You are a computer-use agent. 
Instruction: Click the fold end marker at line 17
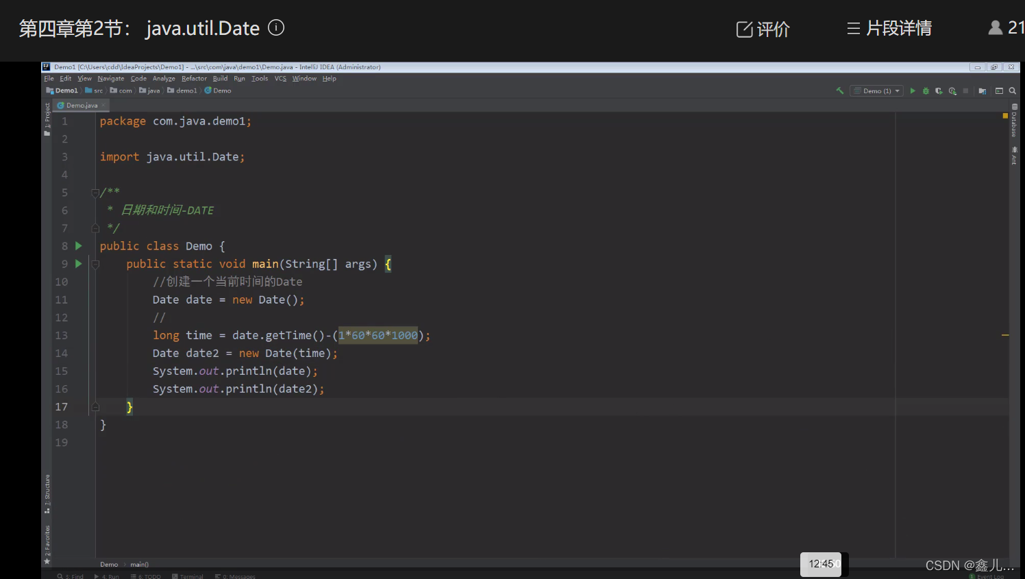click(x=95, y=407)
